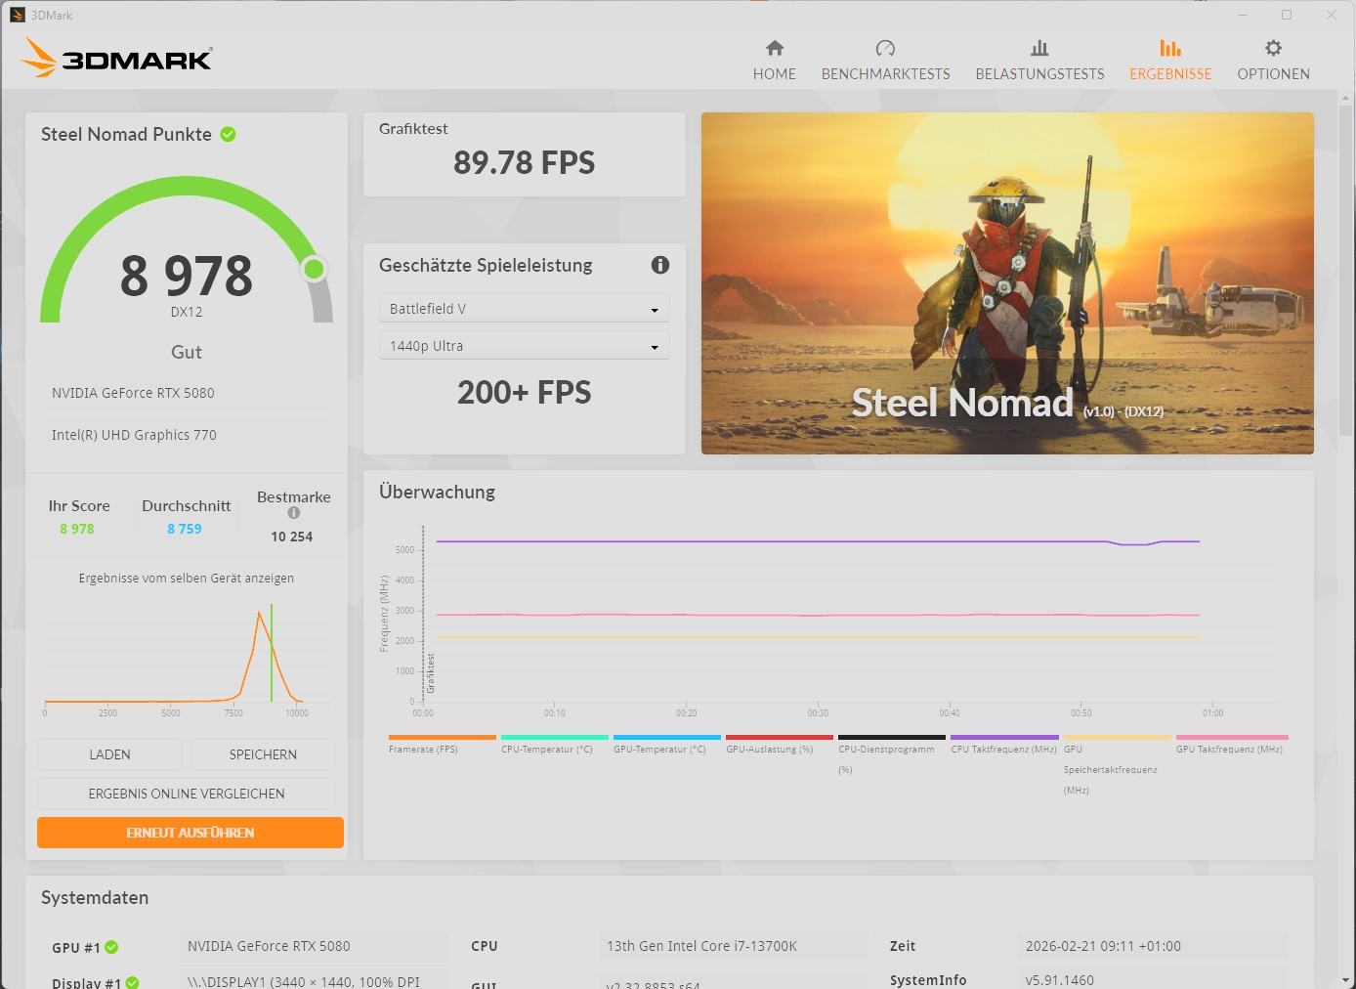The image size is (1356, 989).
Task: Click Zeit value 2026-02-21 09:11
Action: (x=1153, y=946)
